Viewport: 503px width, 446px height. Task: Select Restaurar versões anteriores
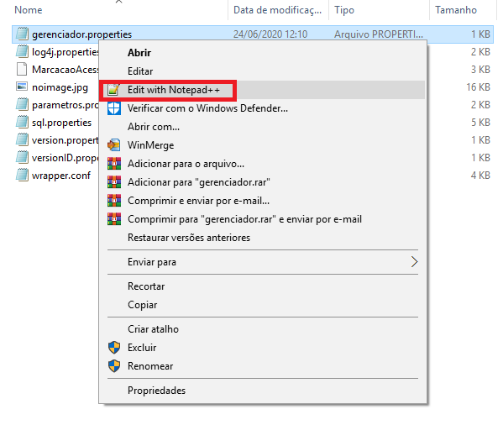[189, 238]
